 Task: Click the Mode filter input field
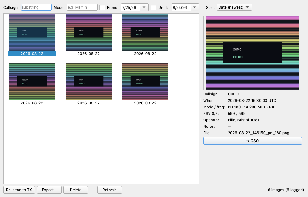(x=82, y=7)
